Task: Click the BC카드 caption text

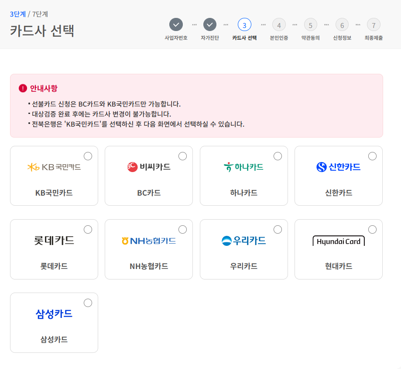Action: click(x=149, y=193)
